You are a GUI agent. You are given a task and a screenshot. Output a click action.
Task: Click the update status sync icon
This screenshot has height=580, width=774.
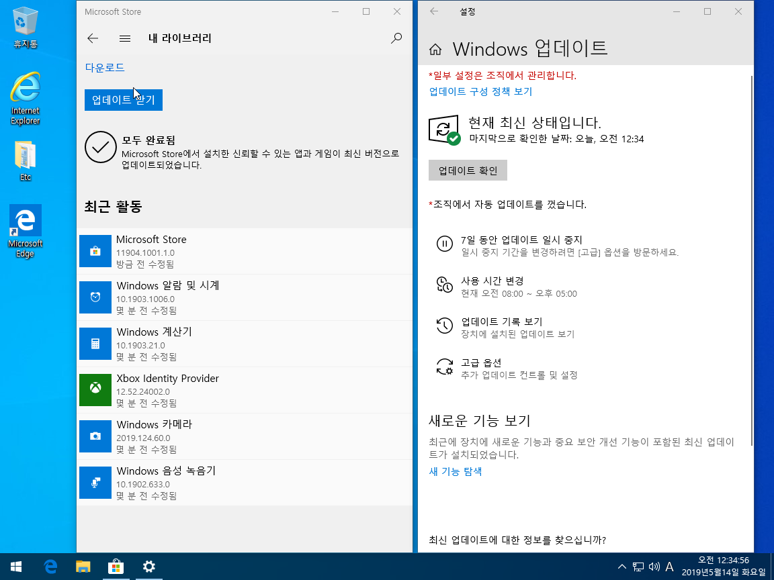click(444, 130)
